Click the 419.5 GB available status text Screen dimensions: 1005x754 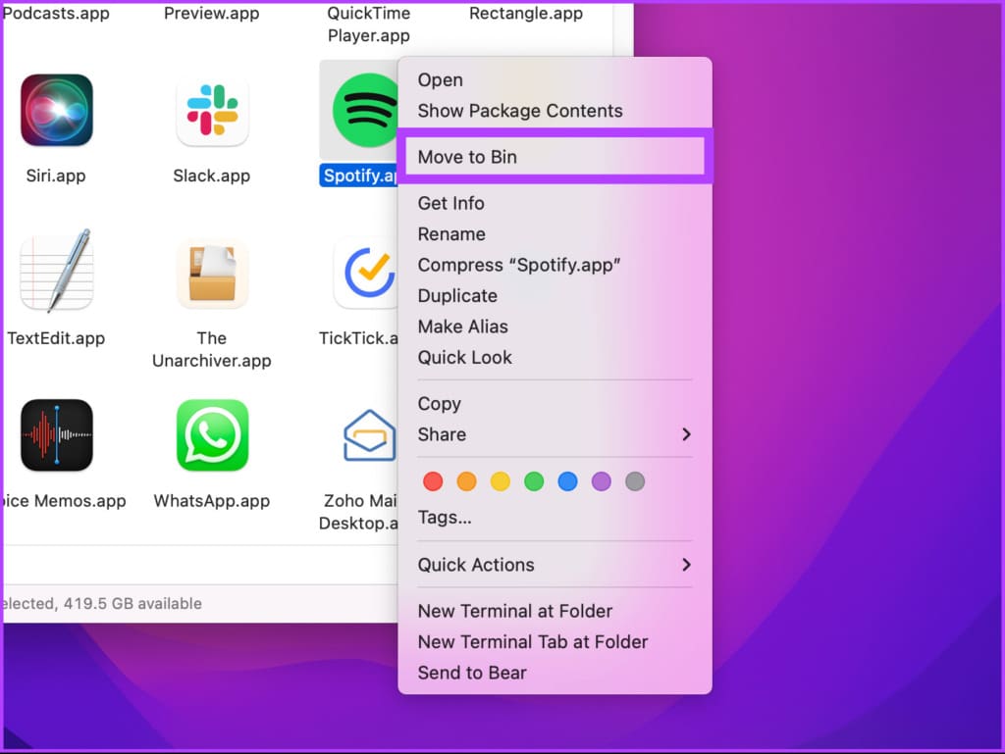tap(132, 604)
